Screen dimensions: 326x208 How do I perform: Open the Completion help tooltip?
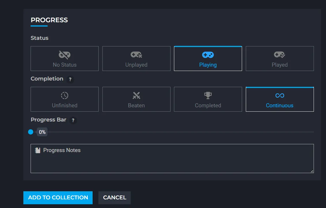(70, 79)
